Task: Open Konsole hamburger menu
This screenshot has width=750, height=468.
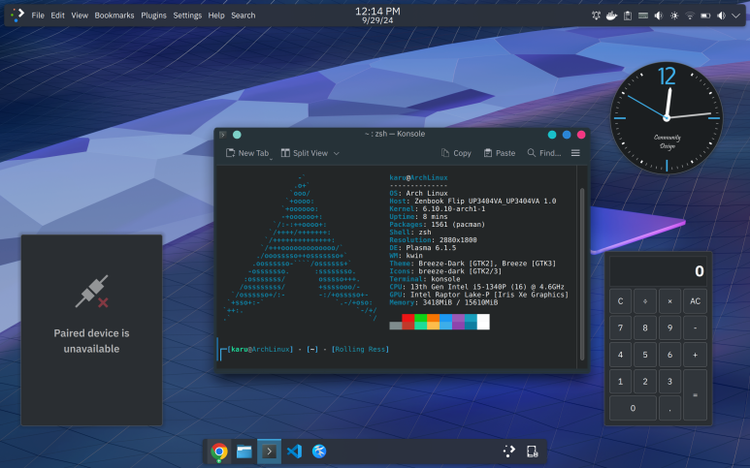Action: click(575, 153)
